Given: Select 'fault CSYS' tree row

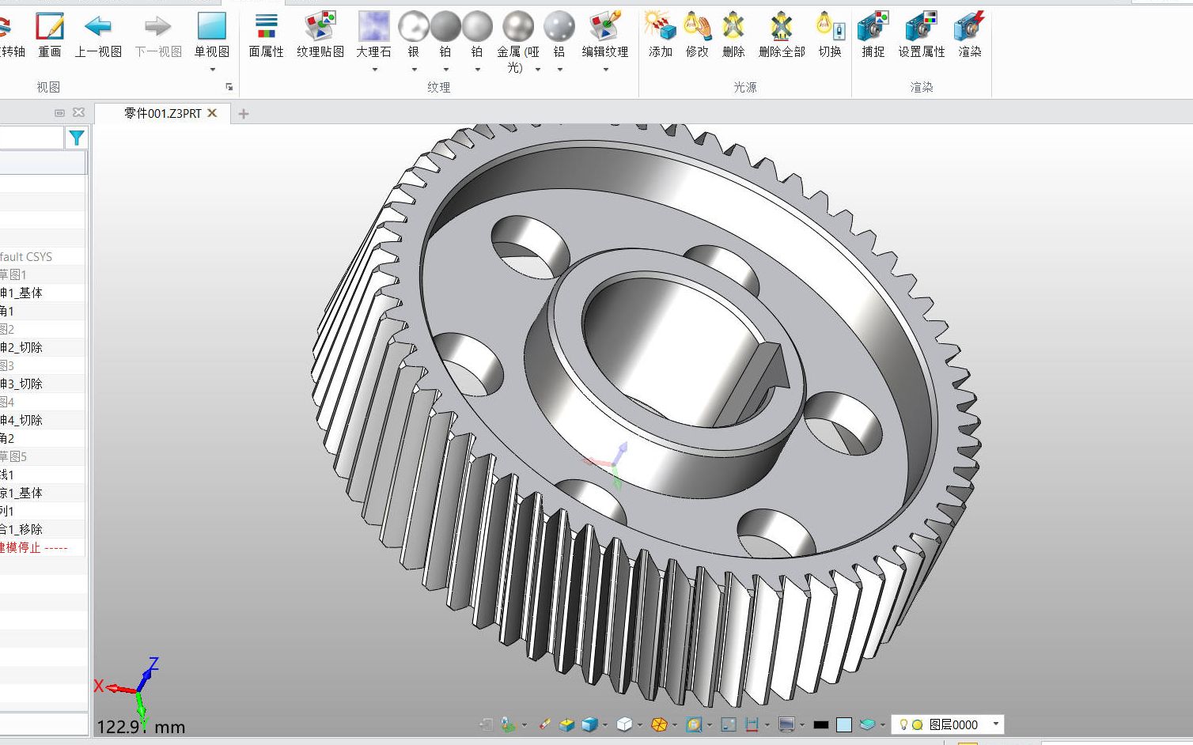Looking at the screenshot, I should tap(44, 256).
